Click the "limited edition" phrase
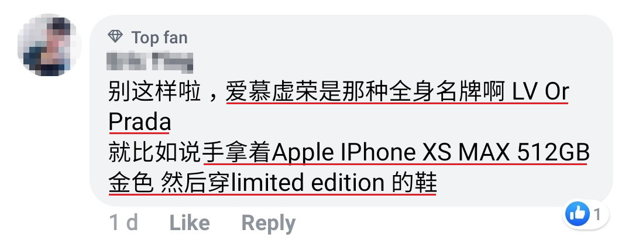The image size is (632, 243). pyautogui.click(x=308, y=183)
